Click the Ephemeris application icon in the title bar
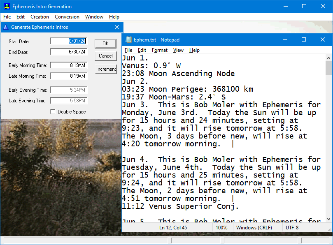The width and height of the screenshot is (333, 245). 6,6
